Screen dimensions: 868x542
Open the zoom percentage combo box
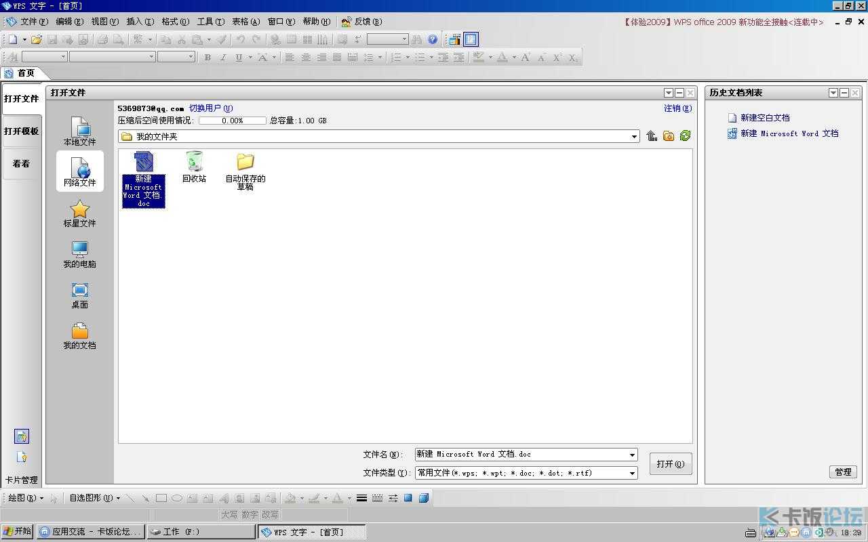388,39
